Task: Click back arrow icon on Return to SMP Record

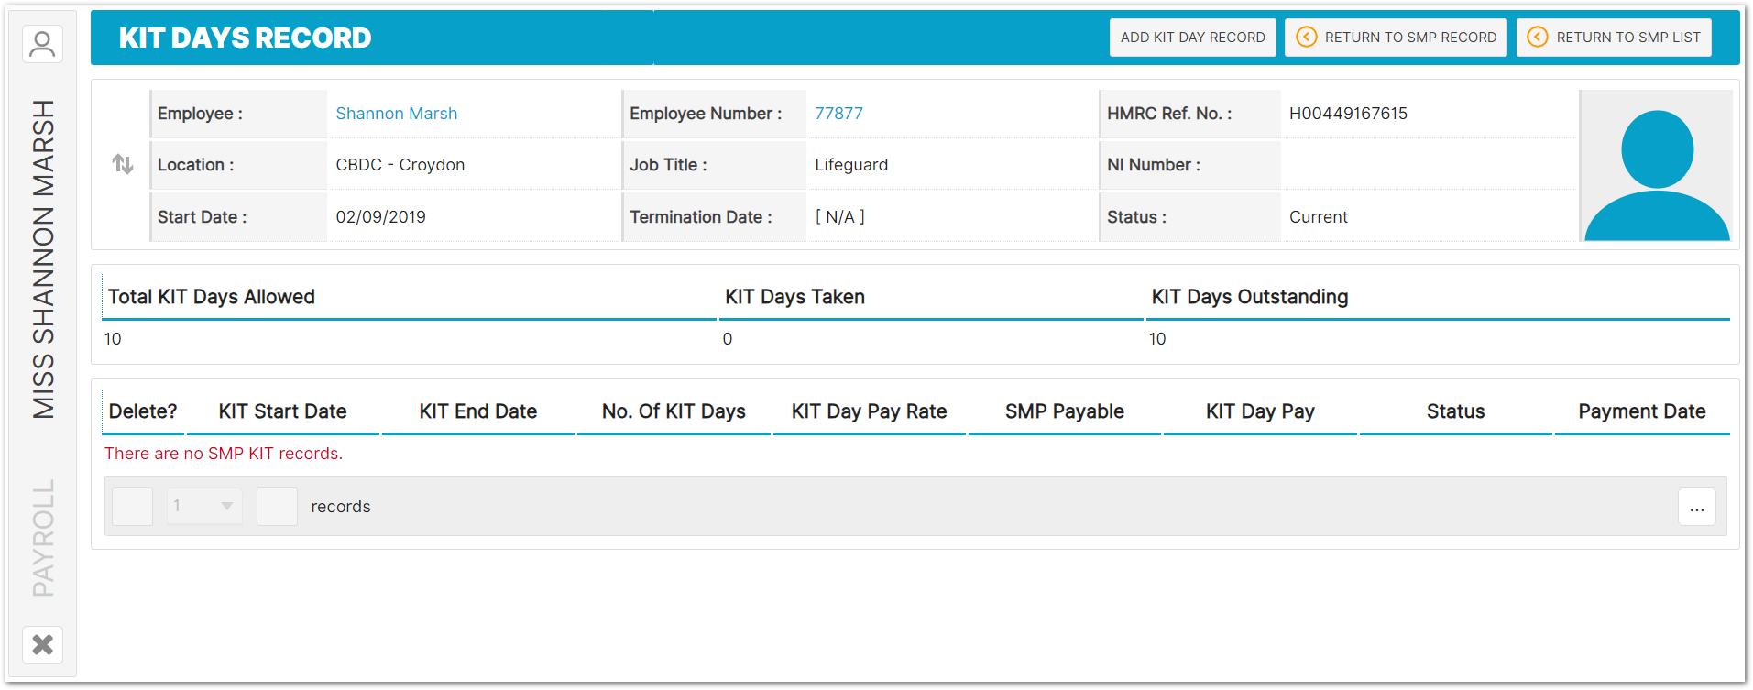Action: click(1307, 38)
